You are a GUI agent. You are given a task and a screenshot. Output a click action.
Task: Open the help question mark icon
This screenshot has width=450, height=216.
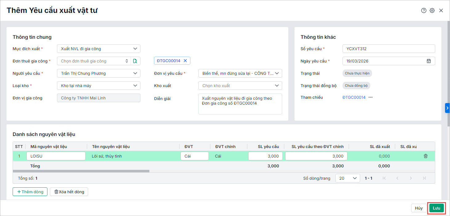coord(424,10)
